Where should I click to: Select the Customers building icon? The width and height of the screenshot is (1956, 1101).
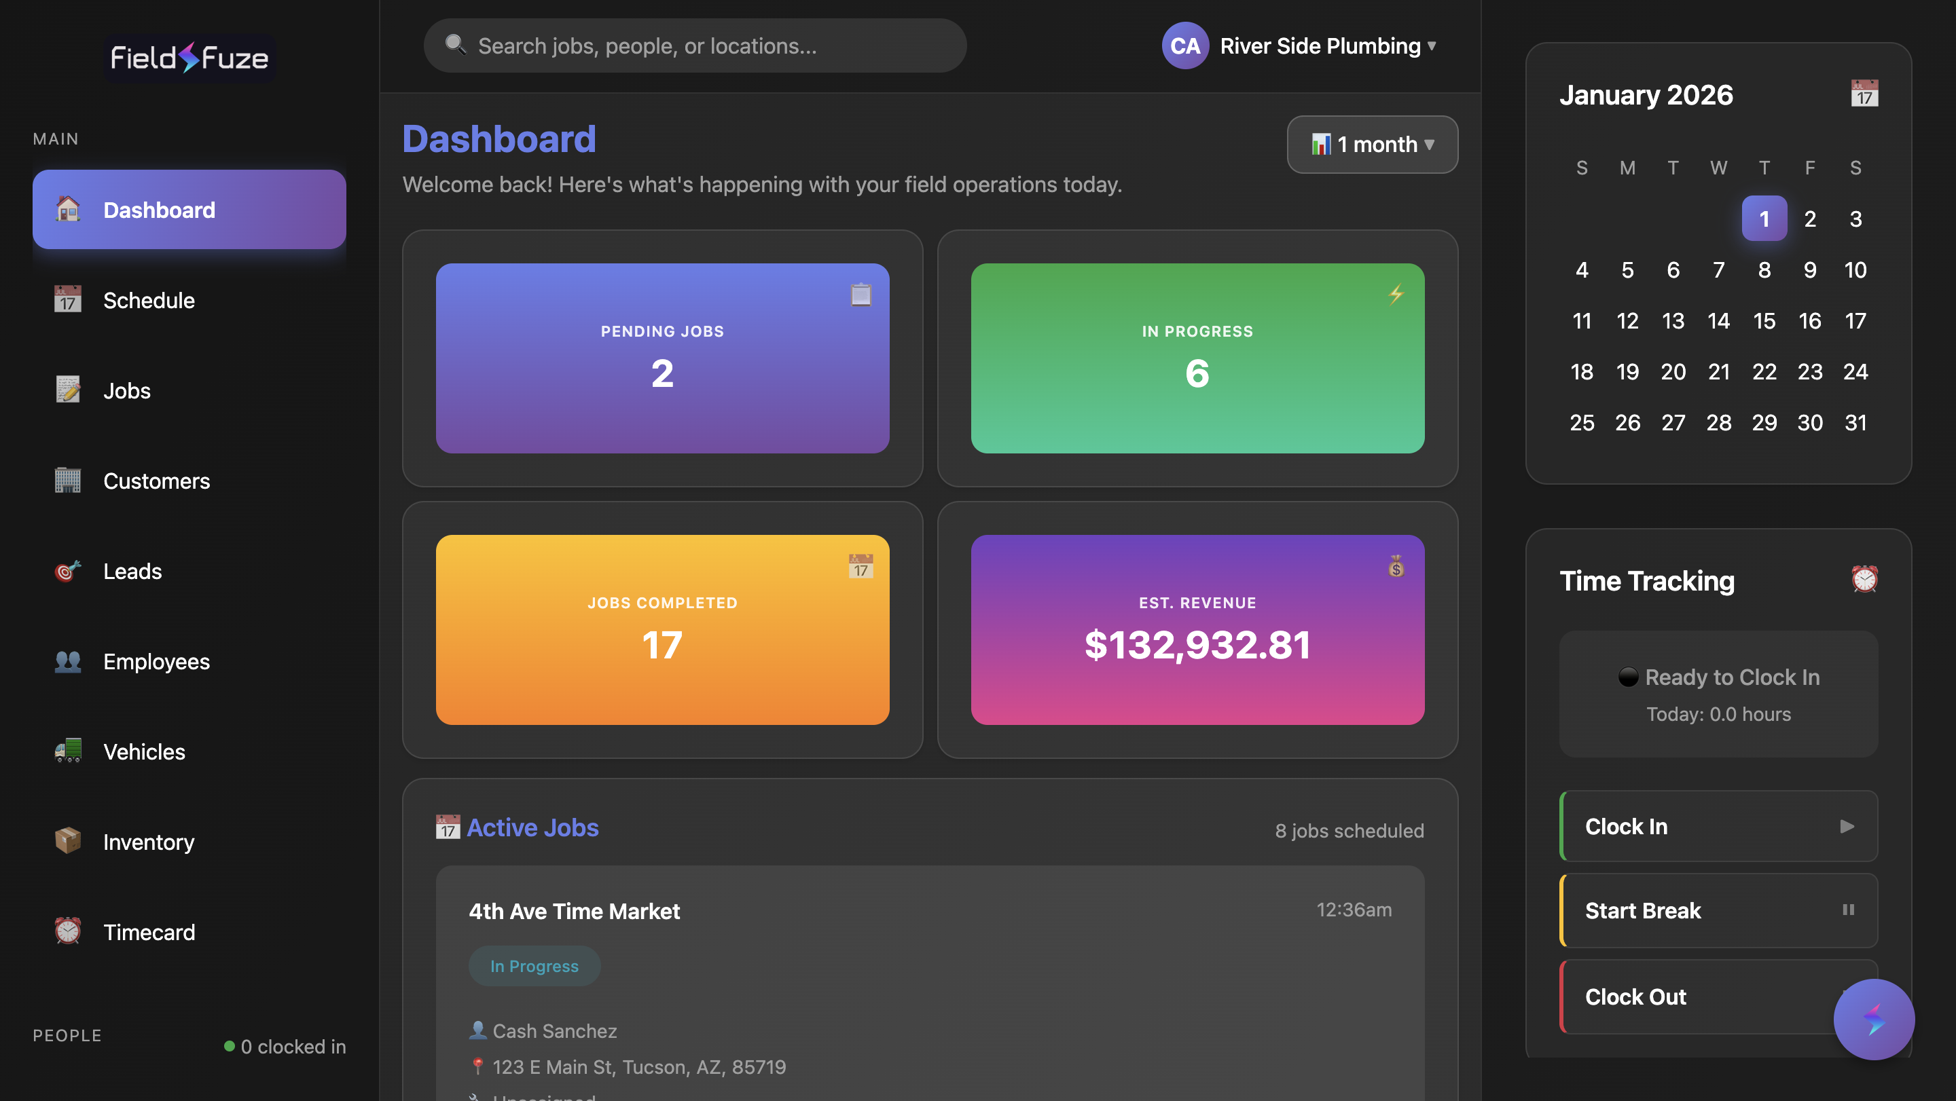(x=69, y=481)
